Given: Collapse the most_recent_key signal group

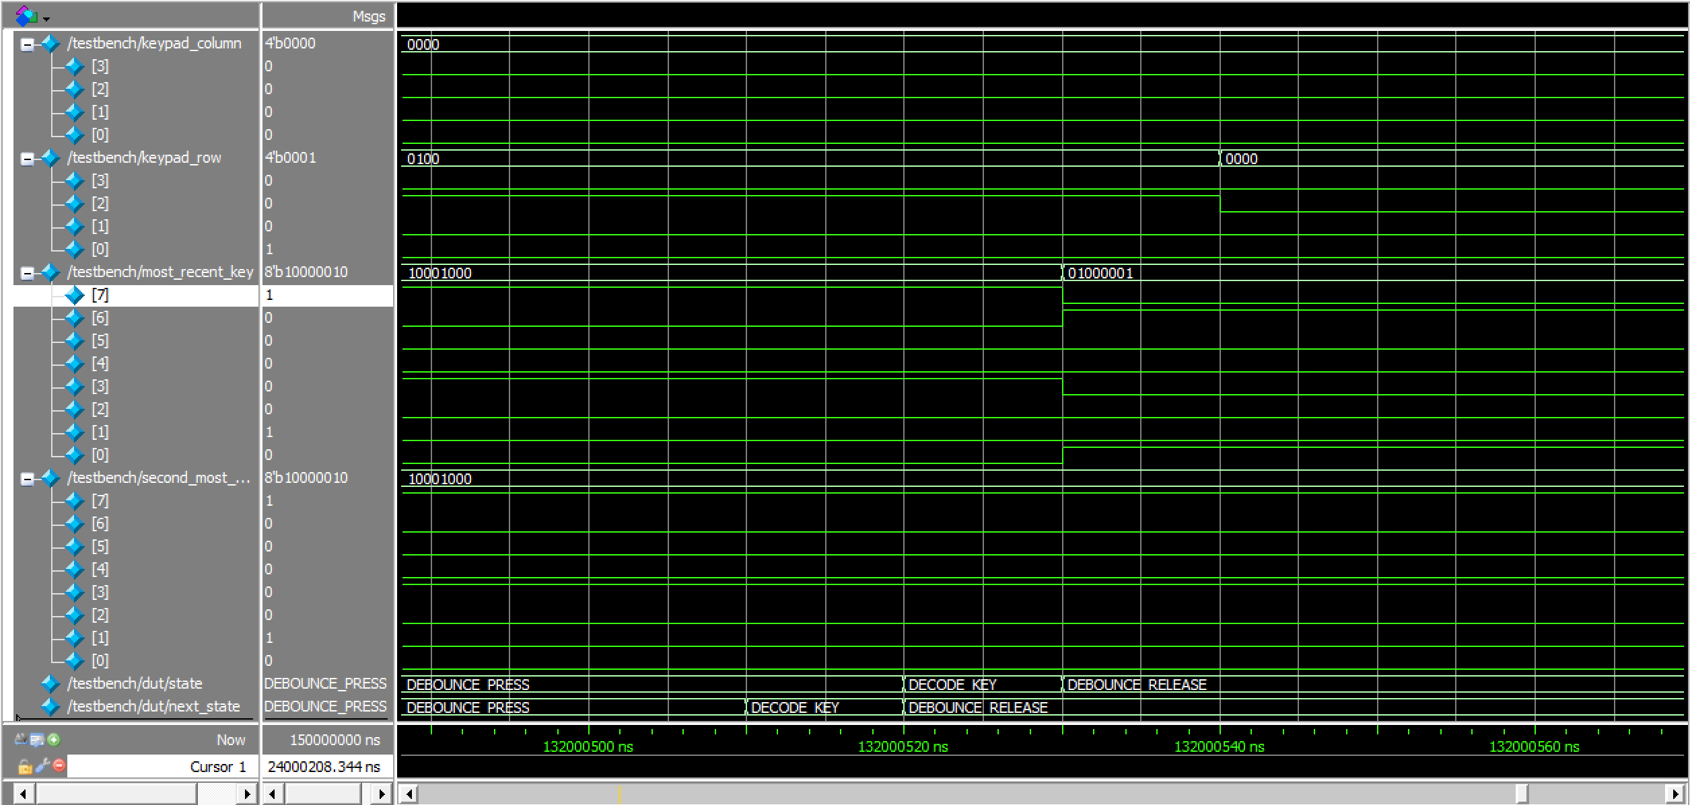Looking at the screenshot, I should pyautogui.click(x=27, y=274).
